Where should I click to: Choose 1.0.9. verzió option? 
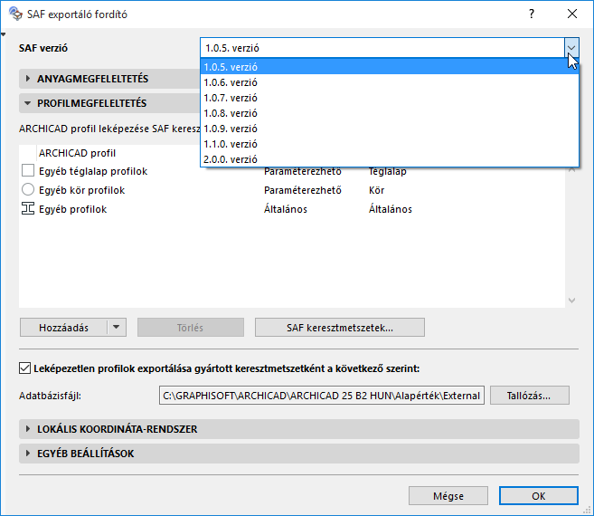(390, 129)
